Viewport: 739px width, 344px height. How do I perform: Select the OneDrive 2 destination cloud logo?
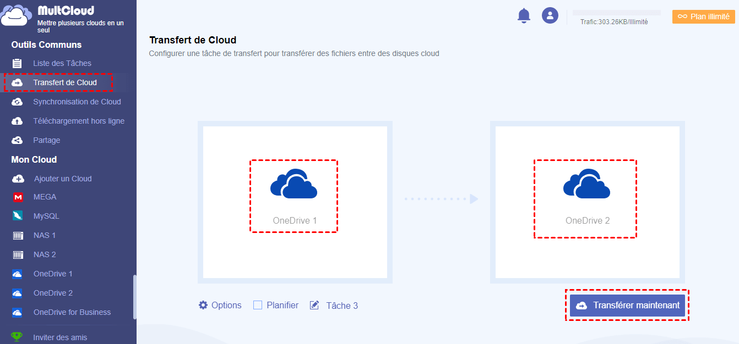click(x=586, y=184)
